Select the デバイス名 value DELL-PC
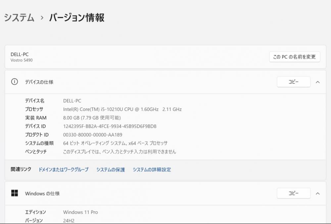 pyautogui.click(x=72, y=101)
